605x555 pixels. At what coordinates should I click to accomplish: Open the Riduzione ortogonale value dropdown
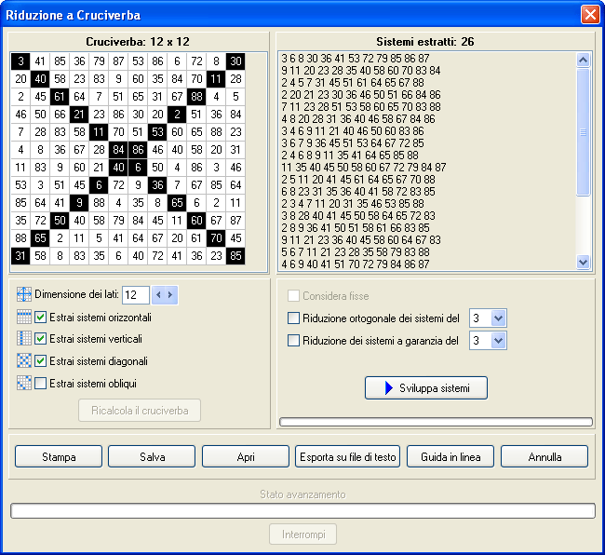498,318
